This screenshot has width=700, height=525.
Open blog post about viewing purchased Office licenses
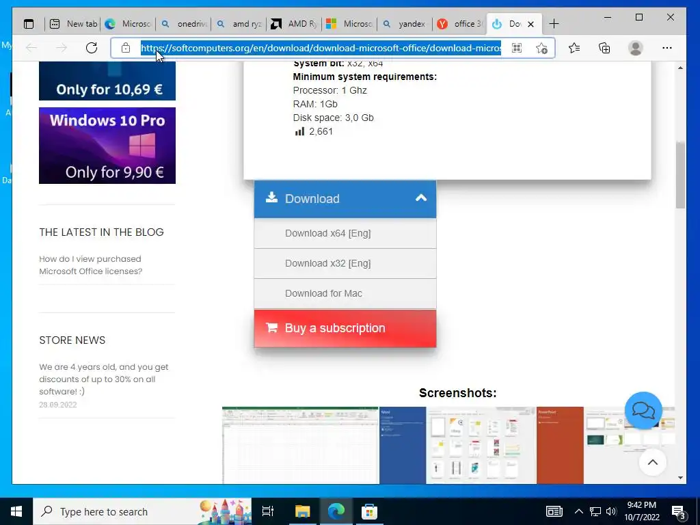(91, 265)
